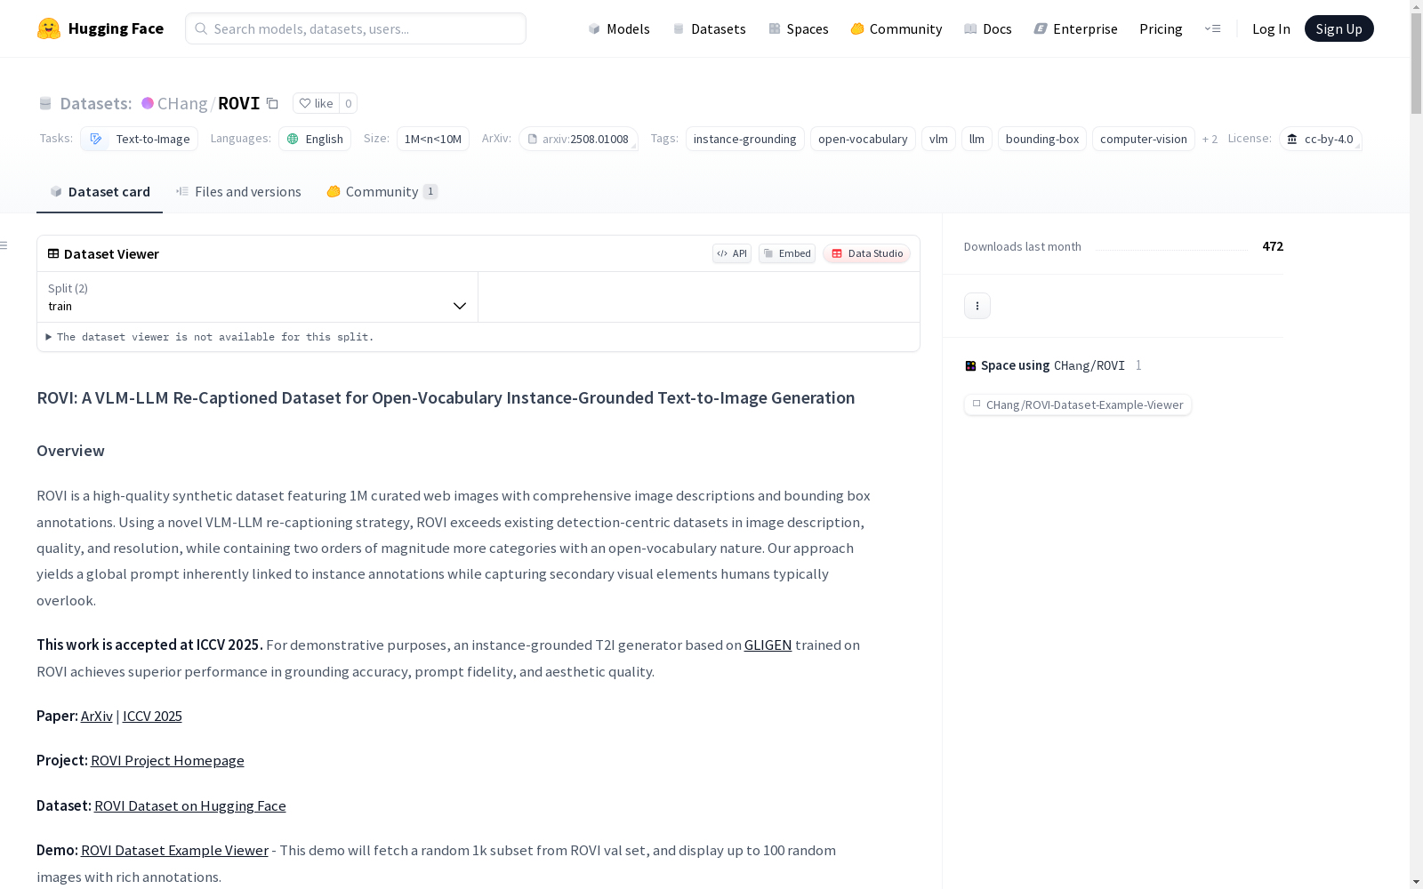Viewport: 1423px width, 889px height.
Task: Select the 1M<n<10M size tag
Action: tap(433, 139)
